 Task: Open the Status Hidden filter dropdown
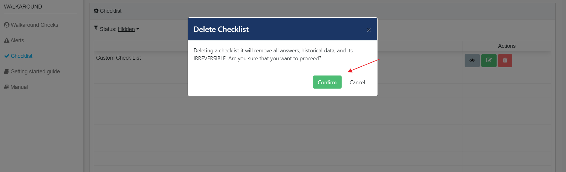tap(128, 29)
